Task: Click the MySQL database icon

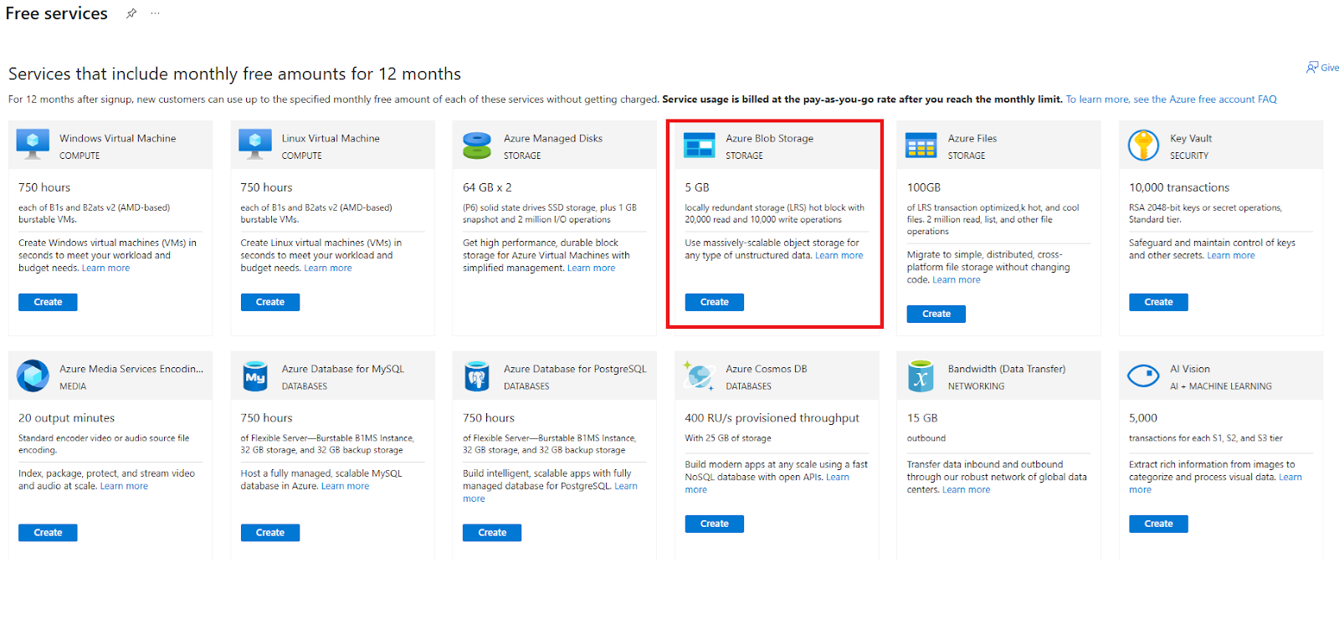Action: click(x=254, y=376)
